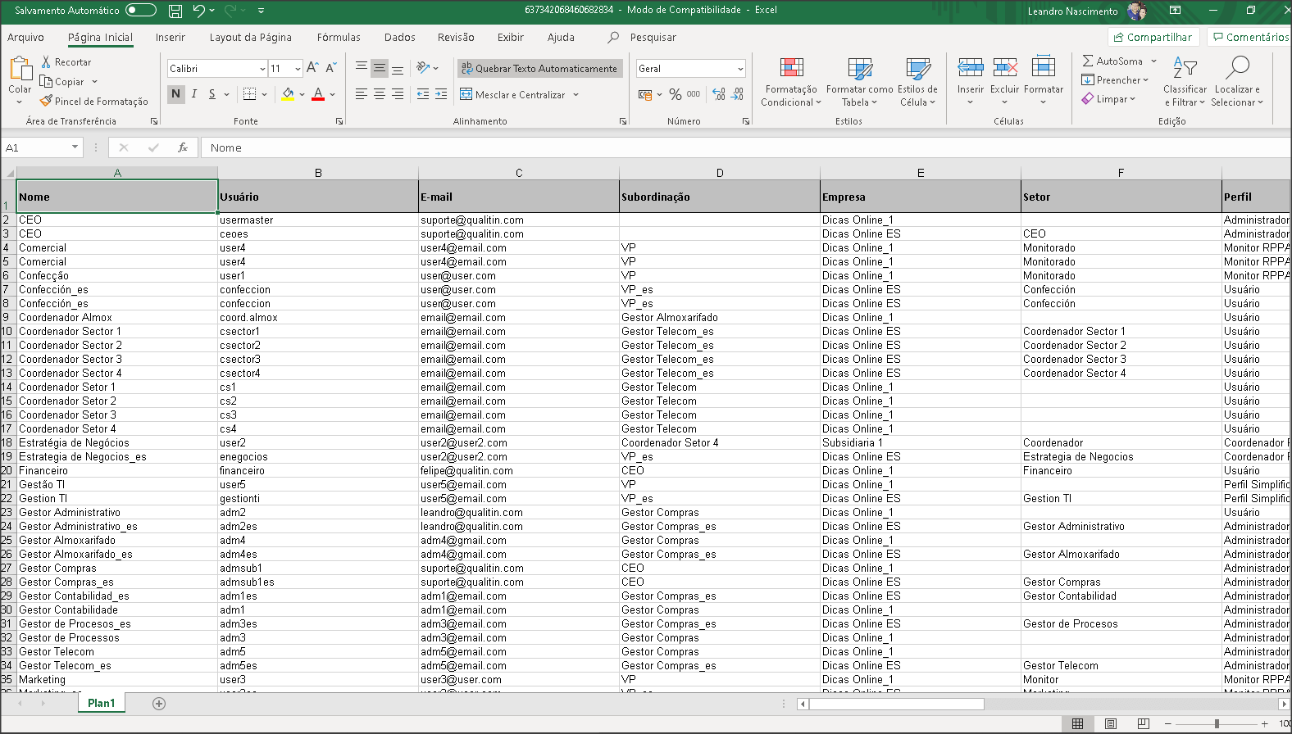This screenshot has width=1292, height=734.
Task: Increase indent
Action: click(441, 94)
